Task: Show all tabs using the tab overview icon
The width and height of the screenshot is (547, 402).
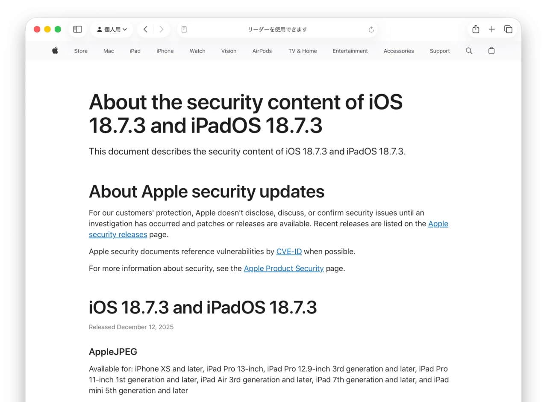Action: (508, 29)
